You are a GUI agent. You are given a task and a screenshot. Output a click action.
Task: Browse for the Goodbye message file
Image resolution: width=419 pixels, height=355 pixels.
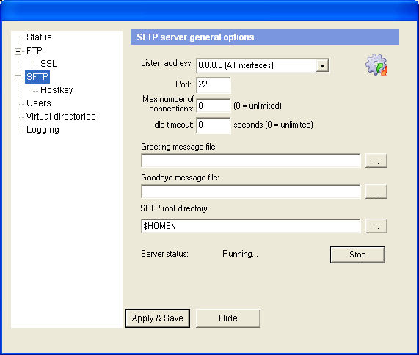tap(376, 191)
